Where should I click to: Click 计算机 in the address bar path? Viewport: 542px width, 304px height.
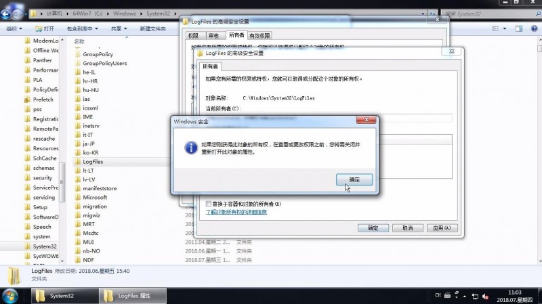[54, 14]
